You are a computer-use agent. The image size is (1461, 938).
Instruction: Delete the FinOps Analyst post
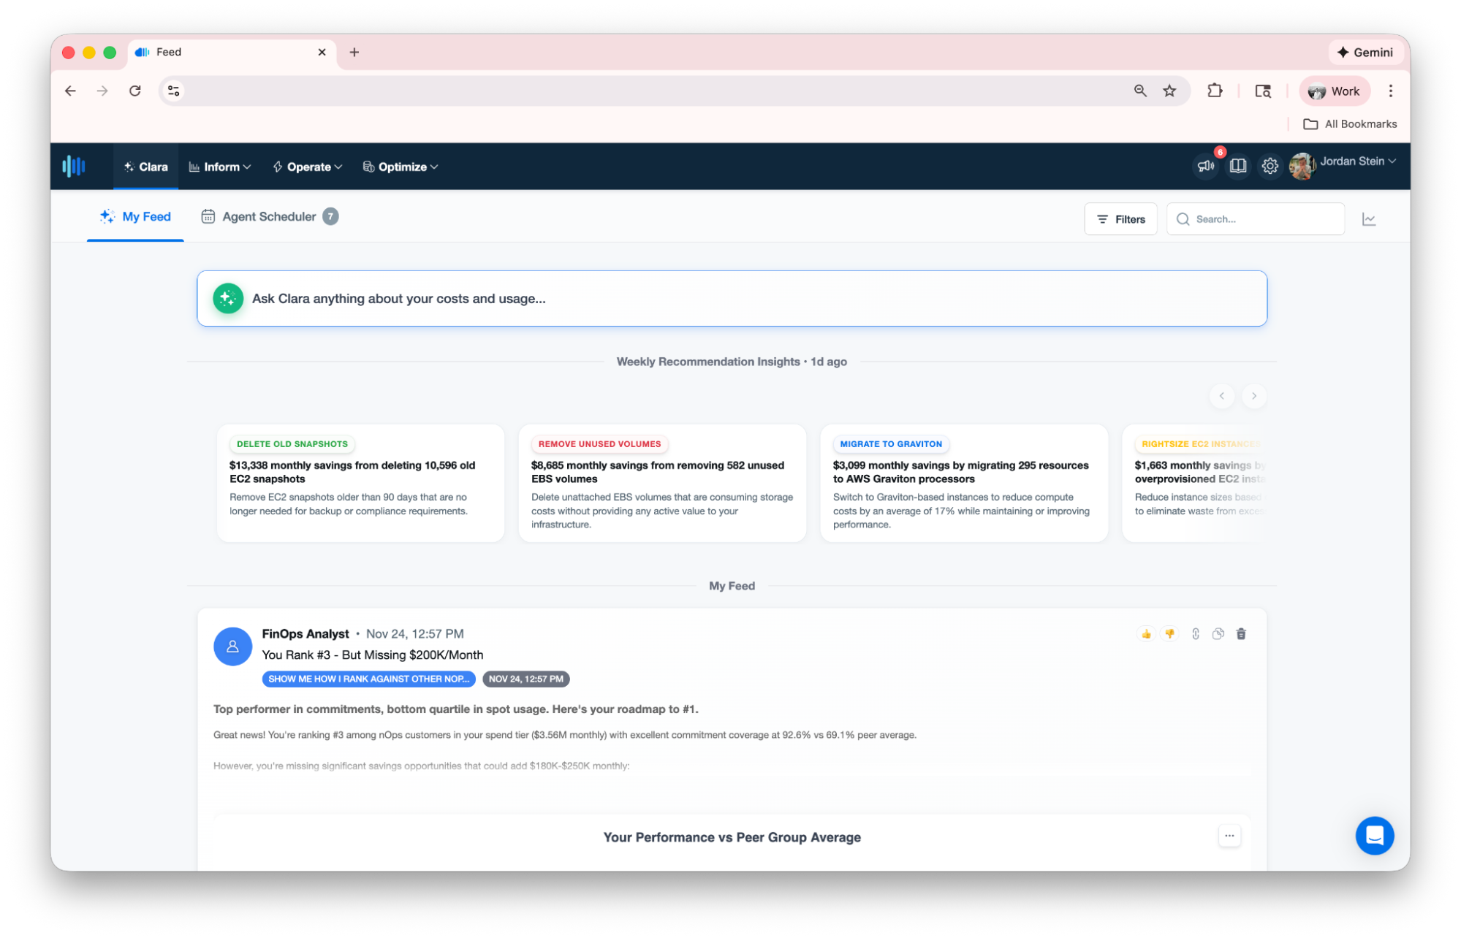coord(1241,634)
